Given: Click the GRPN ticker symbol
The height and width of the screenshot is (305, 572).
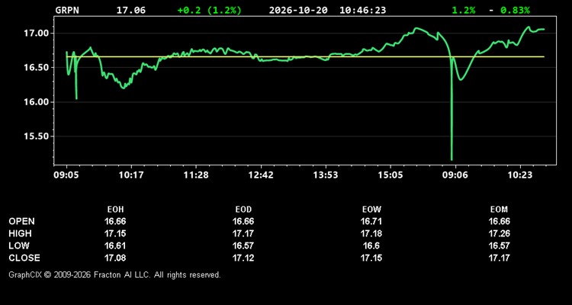Looking at the screenshot, I should pos(67,10).
